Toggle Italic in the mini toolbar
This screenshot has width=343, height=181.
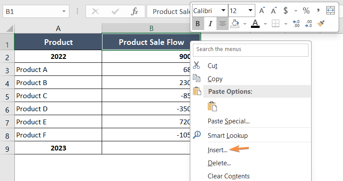[210, 24]
